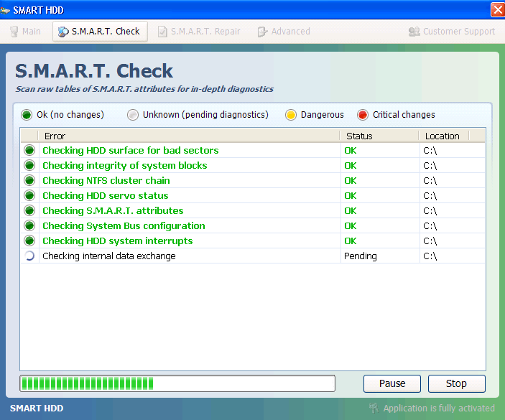Select the S.M.A.R.T. Check tab
This screenshot has width=505, height=420.
pos(99,32)
